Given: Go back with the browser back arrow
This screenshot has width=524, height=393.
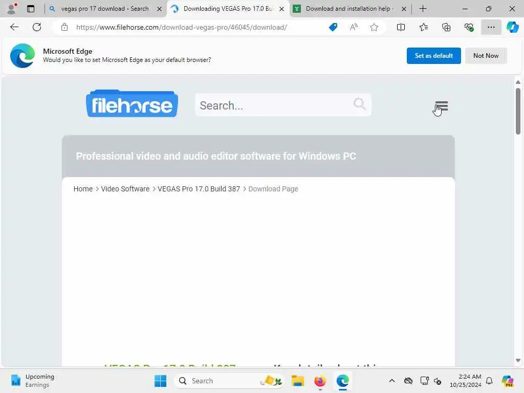Looking at the screenshot, I should point(14,27).
